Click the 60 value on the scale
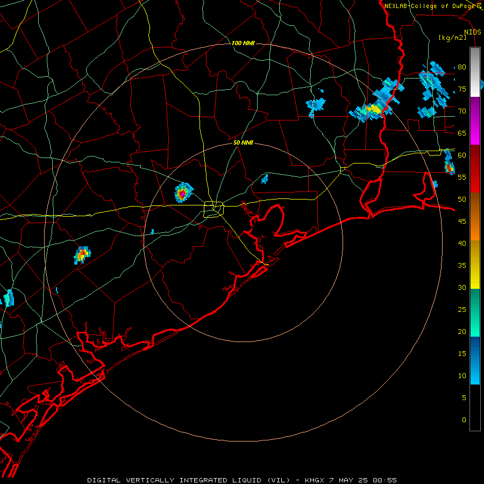 (462, 155)
